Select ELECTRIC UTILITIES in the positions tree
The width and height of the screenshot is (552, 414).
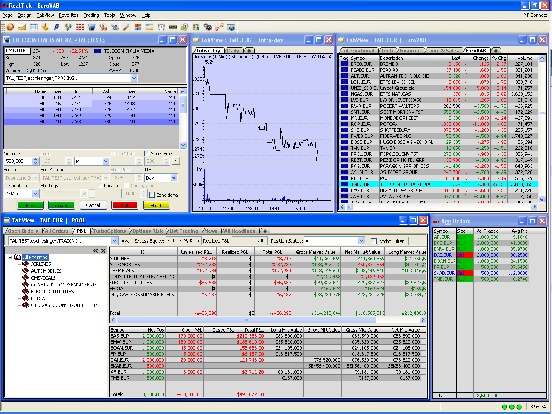point(52,292)
